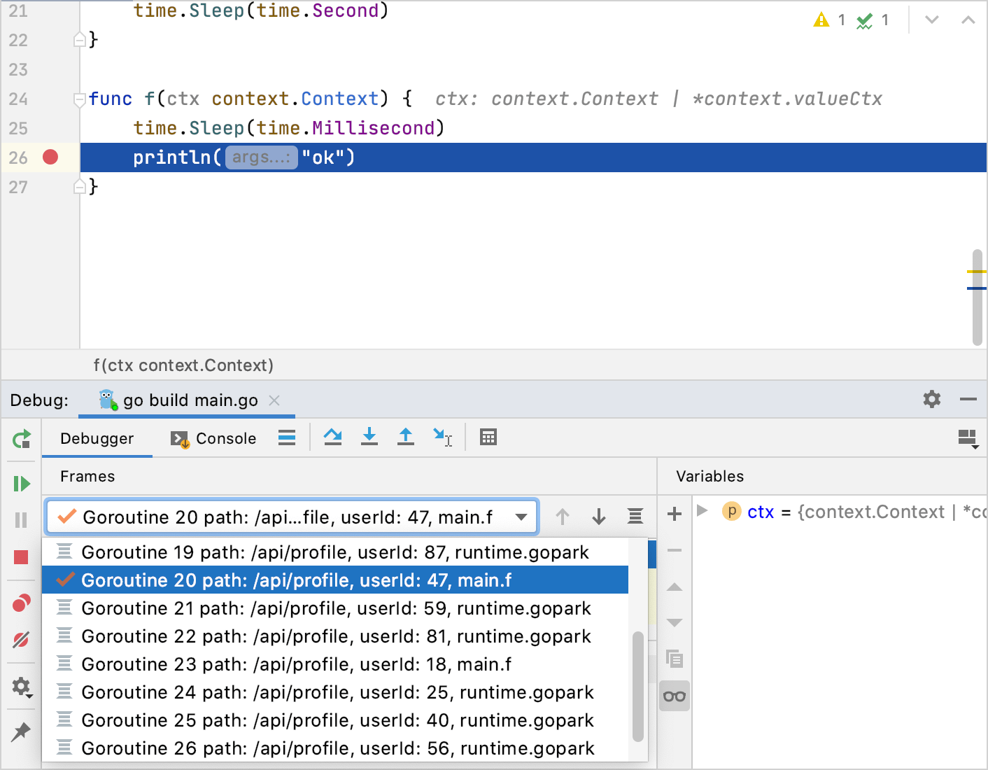
Task: Open the Evaluate Expression calculator icon
Action: pyautogui.click(x=488, y=437)
